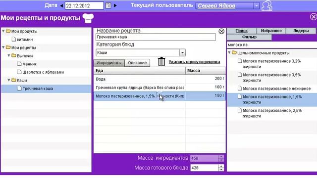Click the user profile silhouette icon
Image resolution: width=317 pixels, height=178 pixels.
266,6
